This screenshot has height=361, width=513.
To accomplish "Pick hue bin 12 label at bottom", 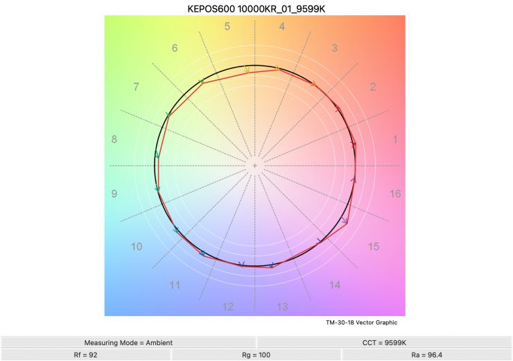I will coord(227,307).
